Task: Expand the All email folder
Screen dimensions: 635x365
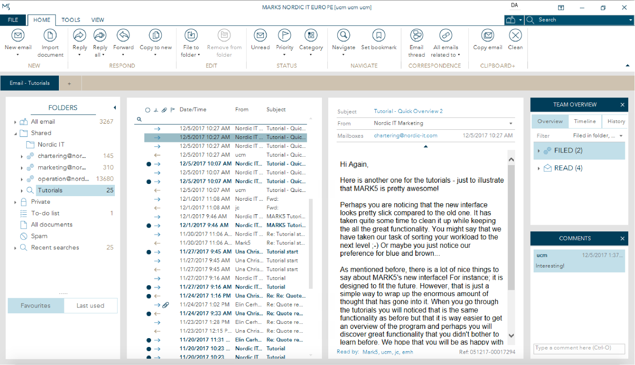Action: [15, 122]
